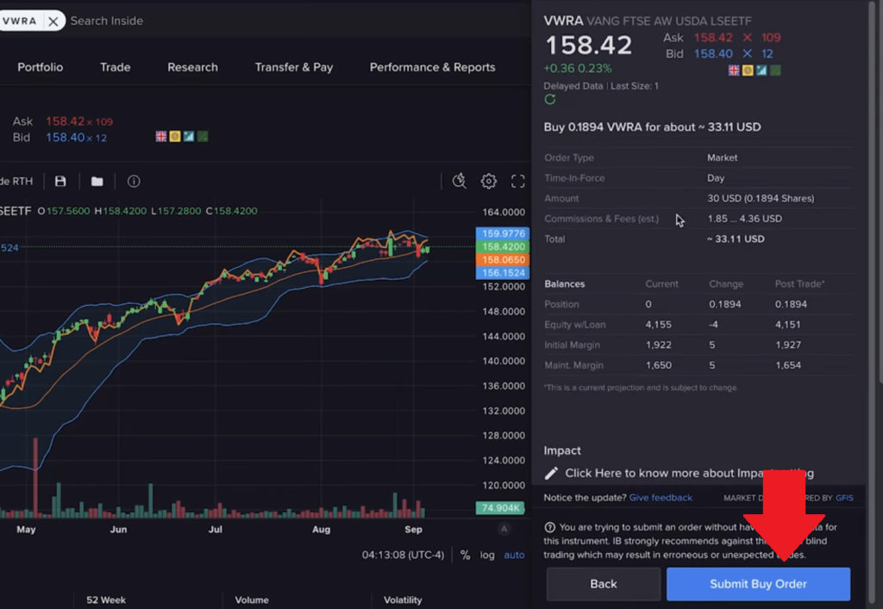Click chart badge icon in order panel

761,71
